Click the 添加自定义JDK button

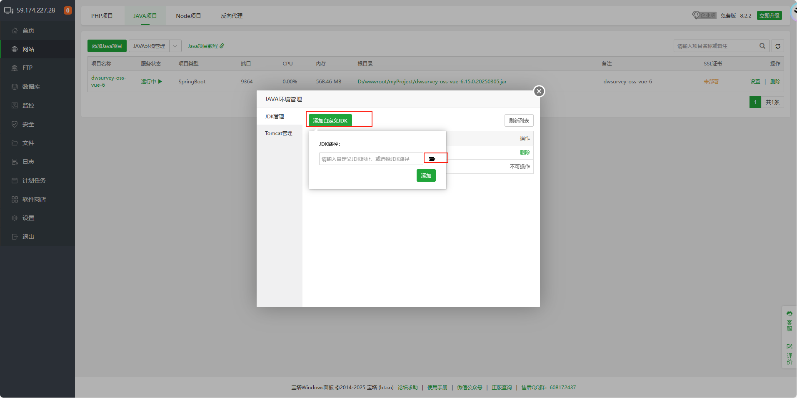point(330,120)
